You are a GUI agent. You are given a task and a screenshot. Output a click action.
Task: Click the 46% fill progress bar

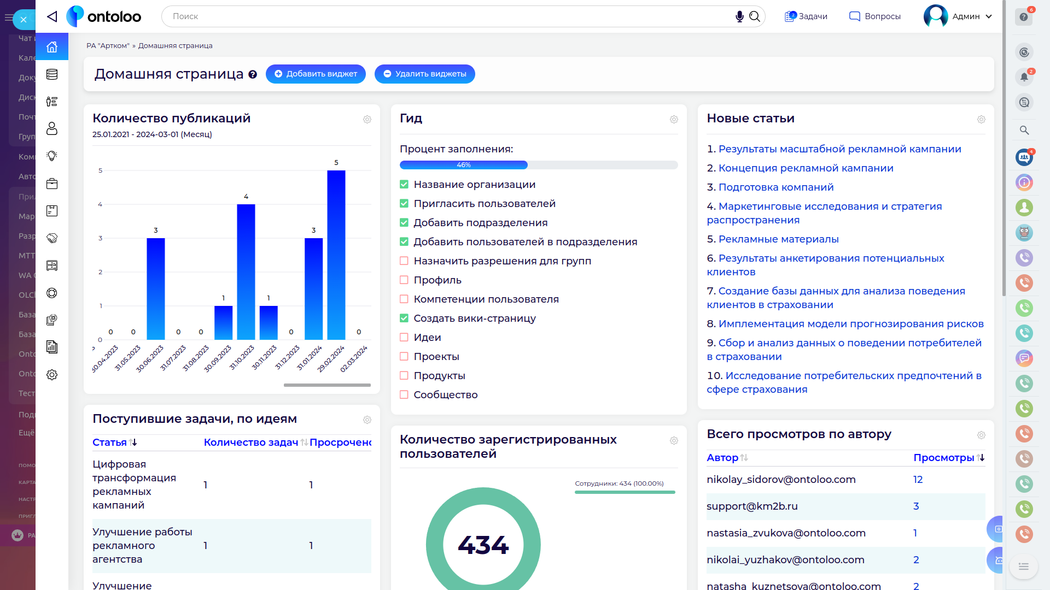[x=539, y=165]
